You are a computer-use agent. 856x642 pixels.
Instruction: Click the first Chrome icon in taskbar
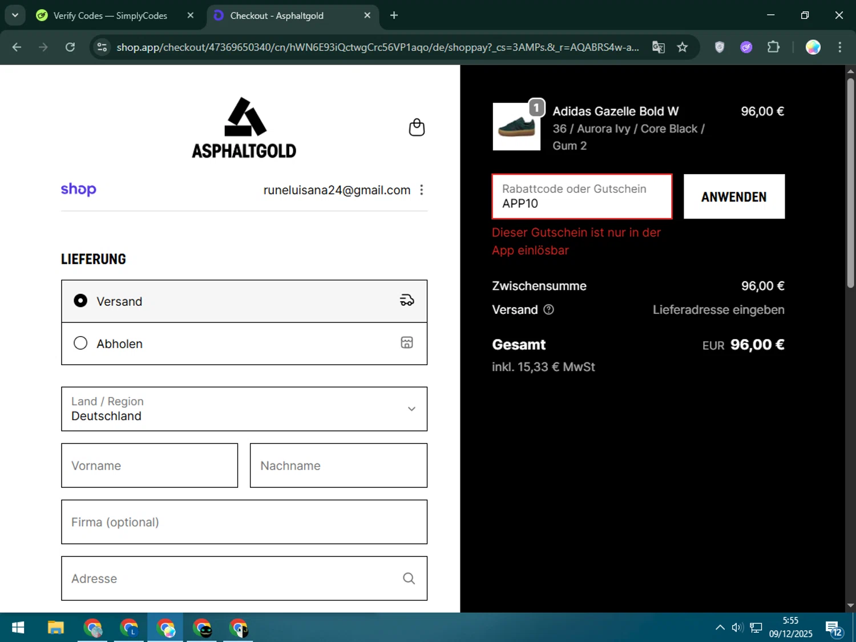coord(92,628)
